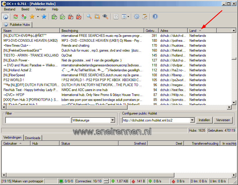This screenshot has height=185, width=238.
Task: Sort transfers by Transferverhouding column
Action: point(202,144)
